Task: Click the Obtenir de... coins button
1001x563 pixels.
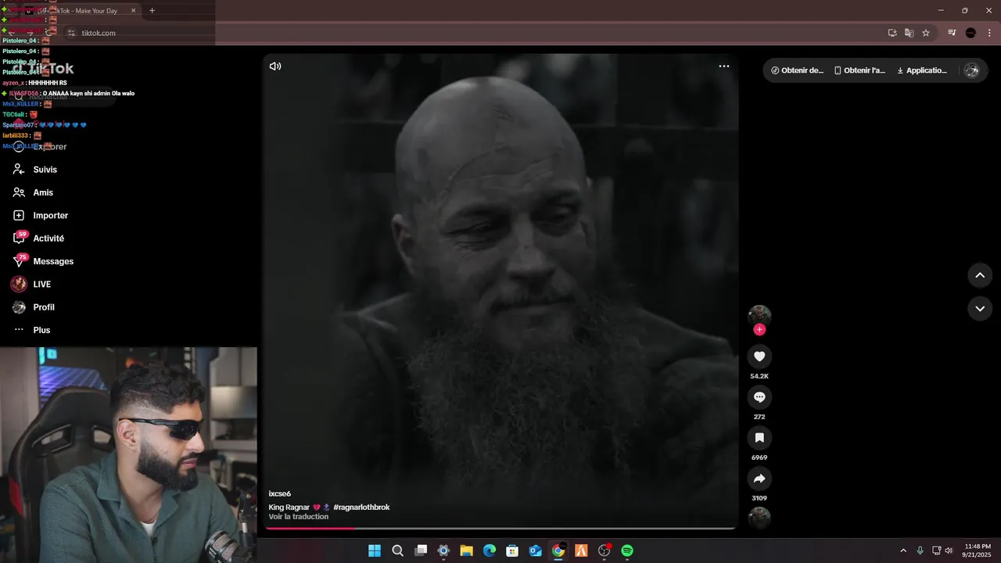Action: tap(797, 70)
